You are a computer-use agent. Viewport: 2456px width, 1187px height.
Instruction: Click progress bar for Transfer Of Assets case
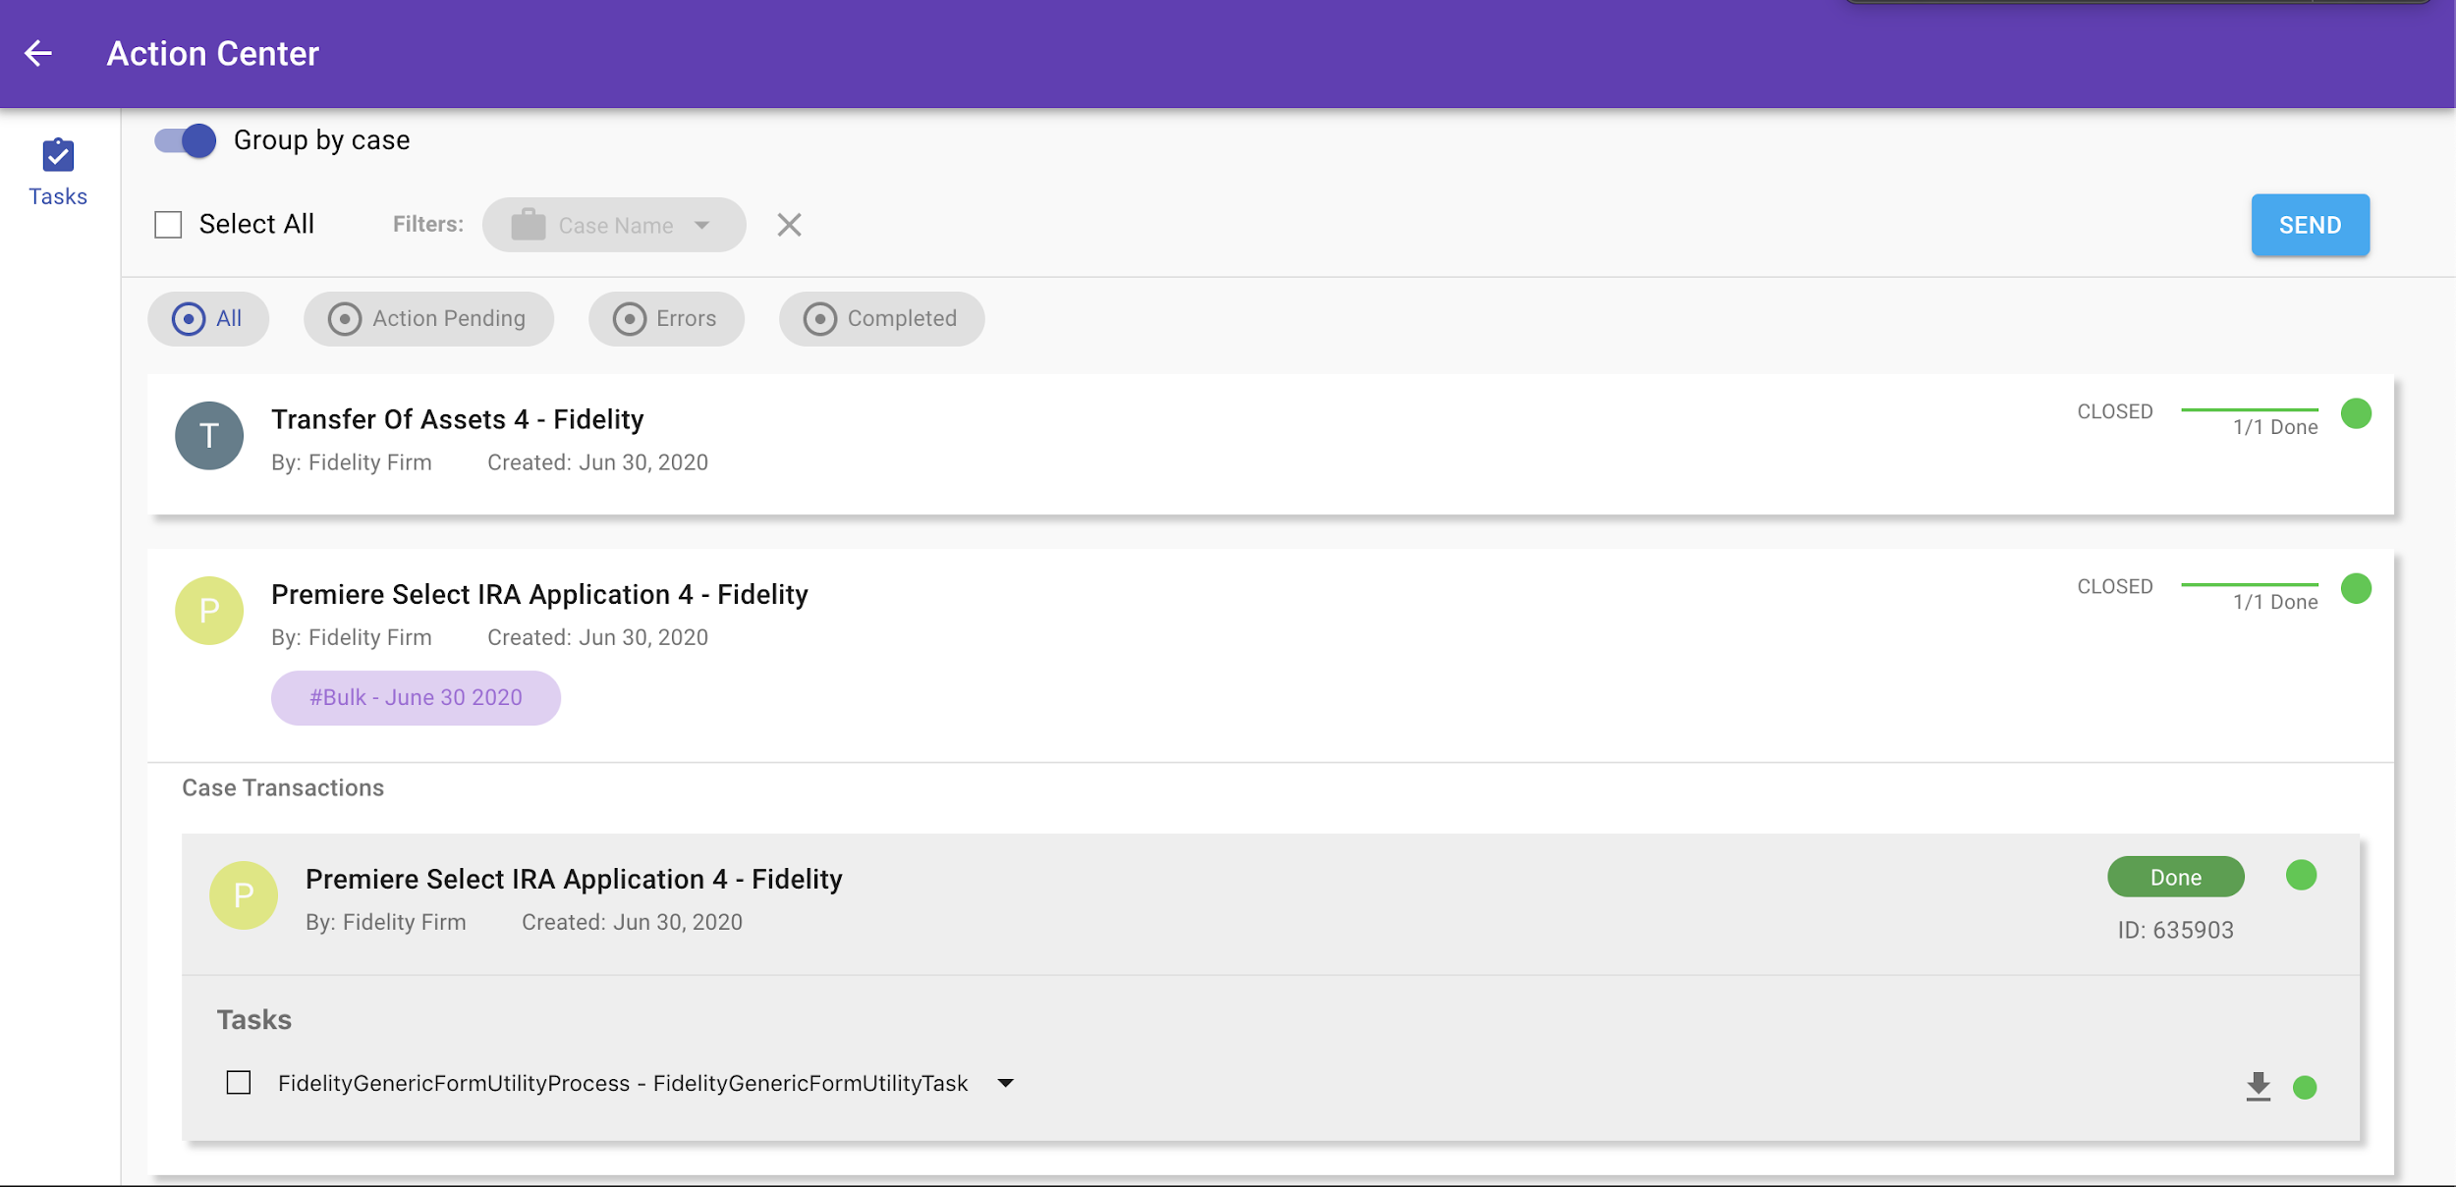2249,409
